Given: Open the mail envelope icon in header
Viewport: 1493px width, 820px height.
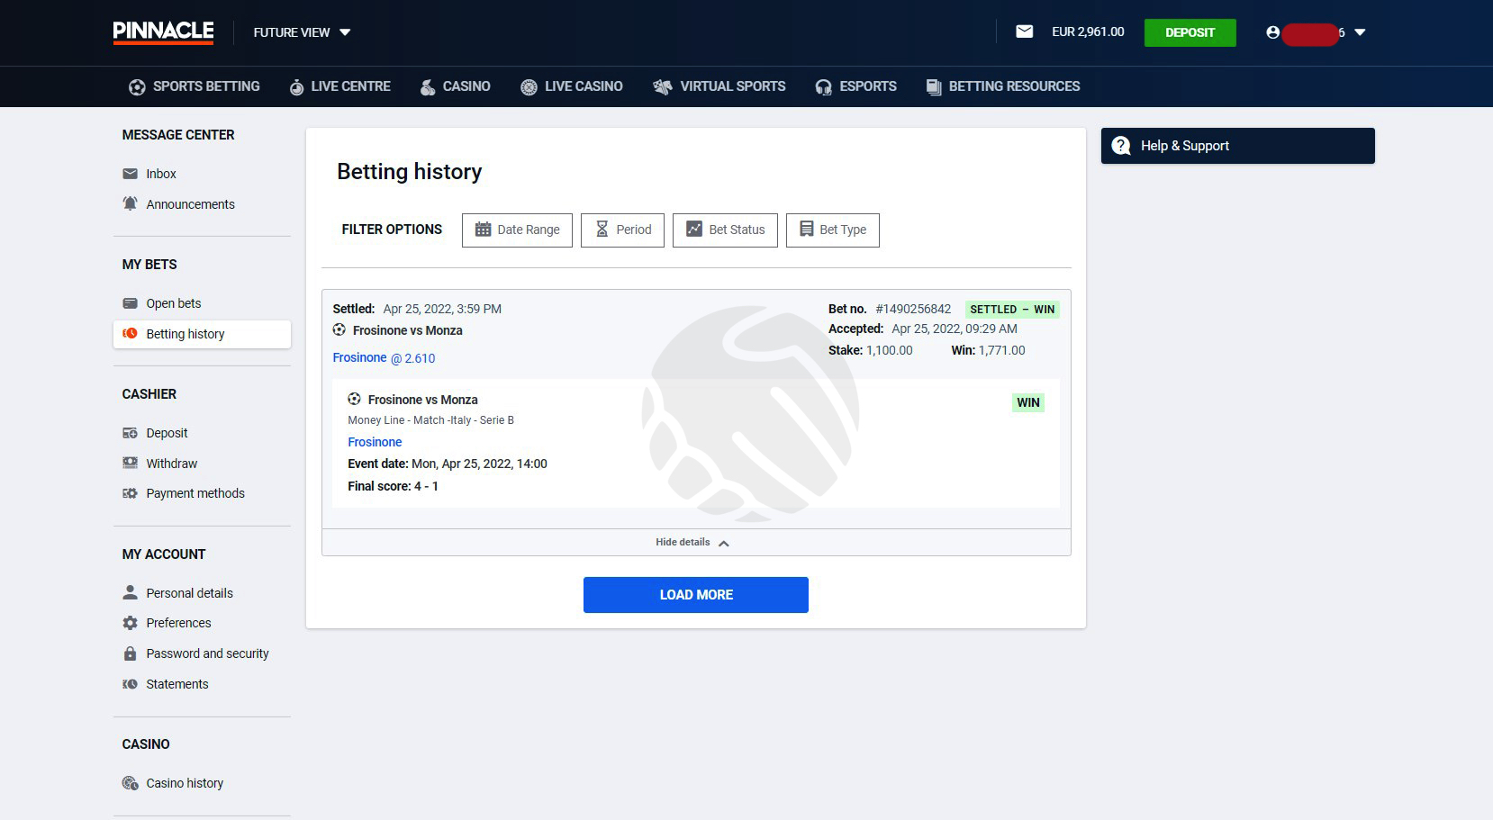Looking at the screenshot, I should pyautogui.click(x=1024, y=32).
